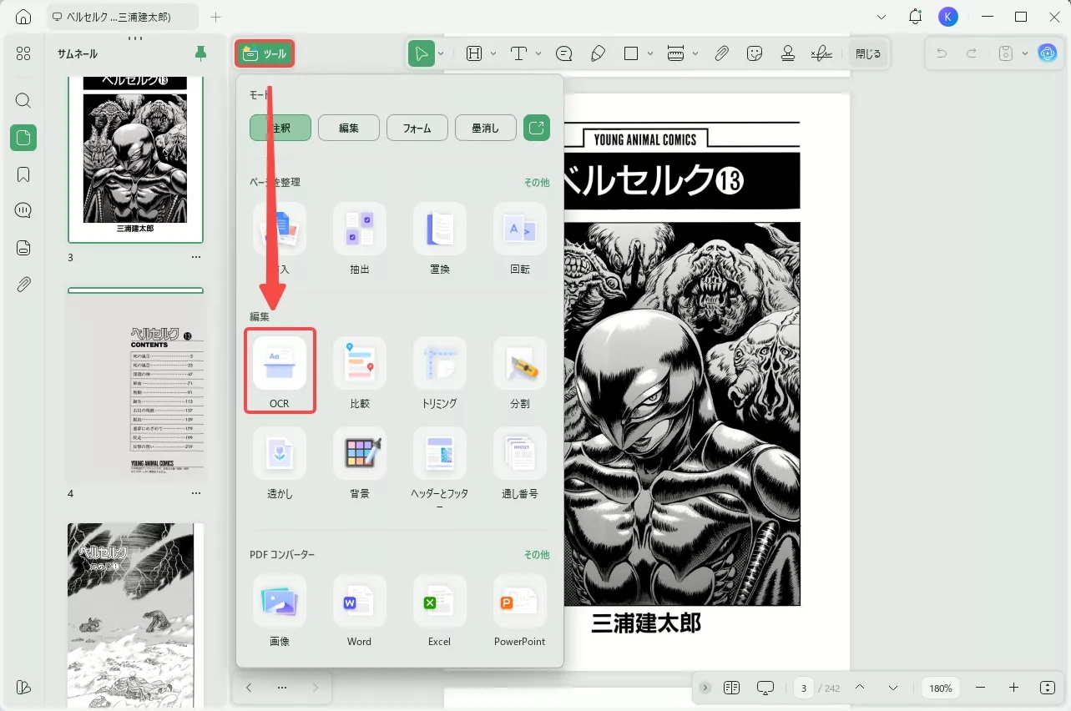Open the search panel in sidebar
The height and width of the screenshot is (711, 1071).
[23, 100]
